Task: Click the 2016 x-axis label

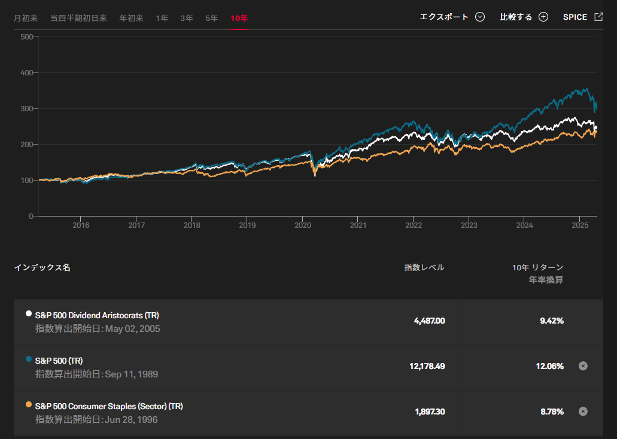Action: point(81,225)
